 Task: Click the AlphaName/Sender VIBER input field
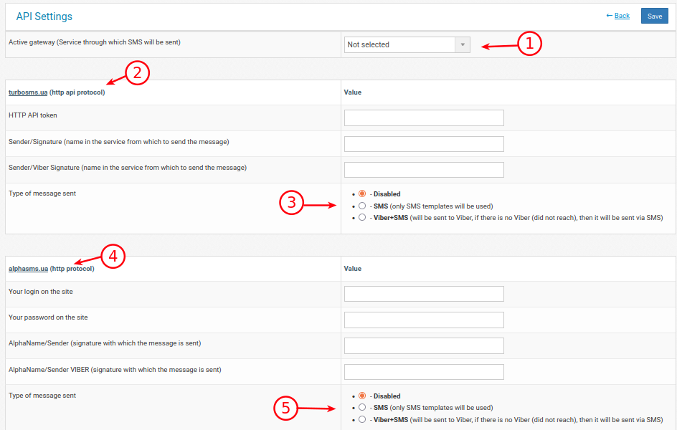(x=424, y=372)
